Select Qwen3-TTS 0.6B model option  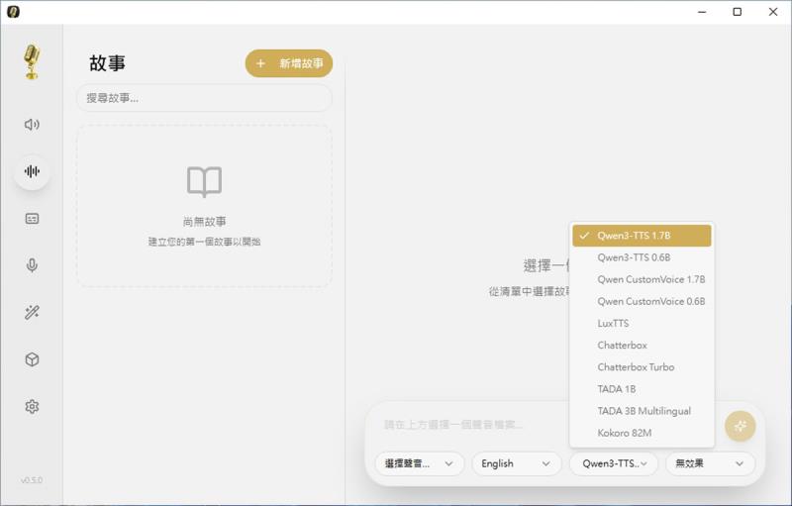pyautogui.click(x=642, y=257)
